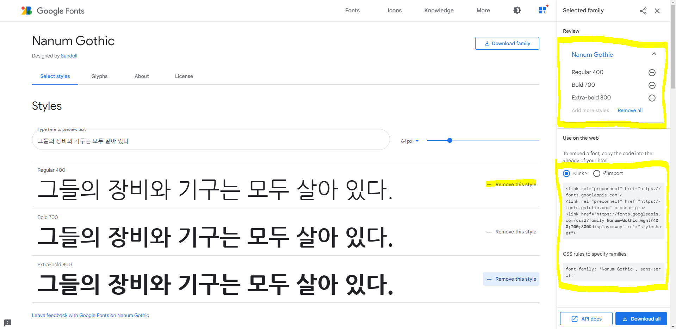Remove the Extra-bold 800 style
Viewport: 676px width, 329px height.
coord(511,279)
